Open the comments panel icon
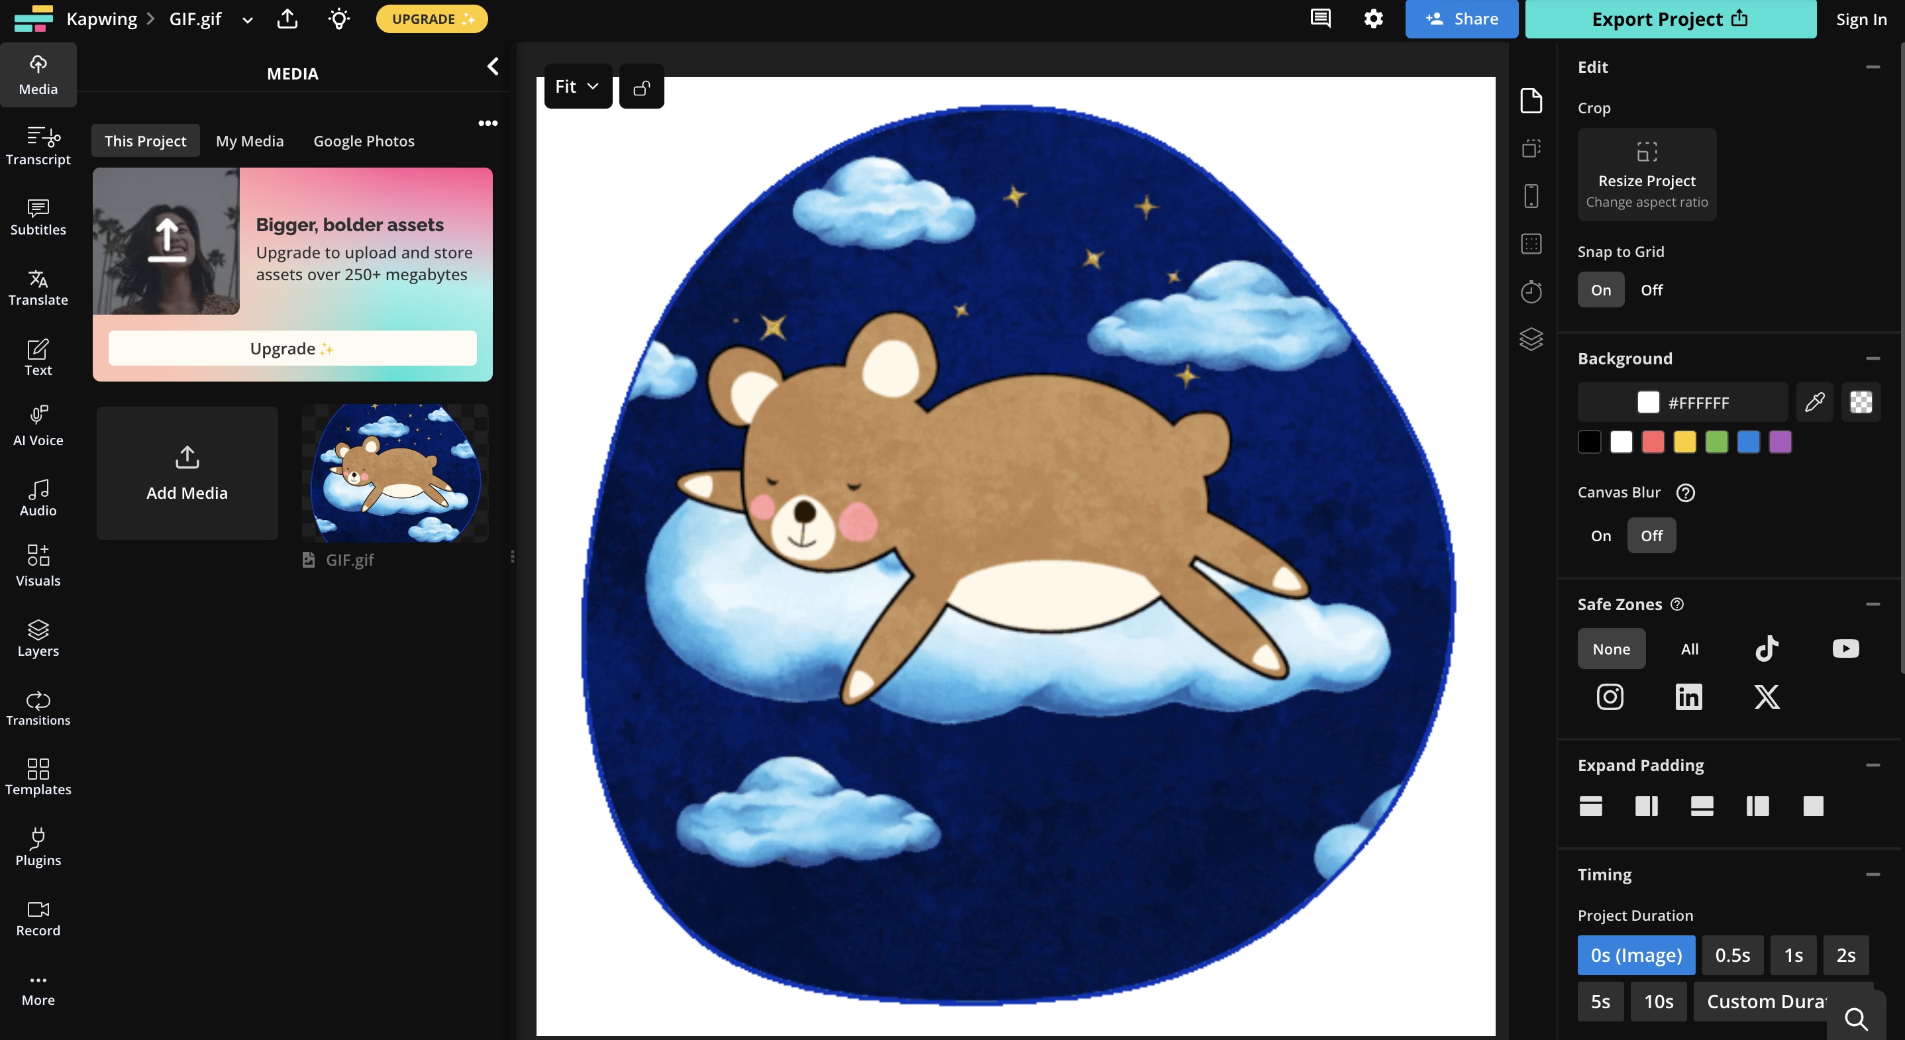Viewport: 1905px width, 1040px height. tap(1320, 19)
